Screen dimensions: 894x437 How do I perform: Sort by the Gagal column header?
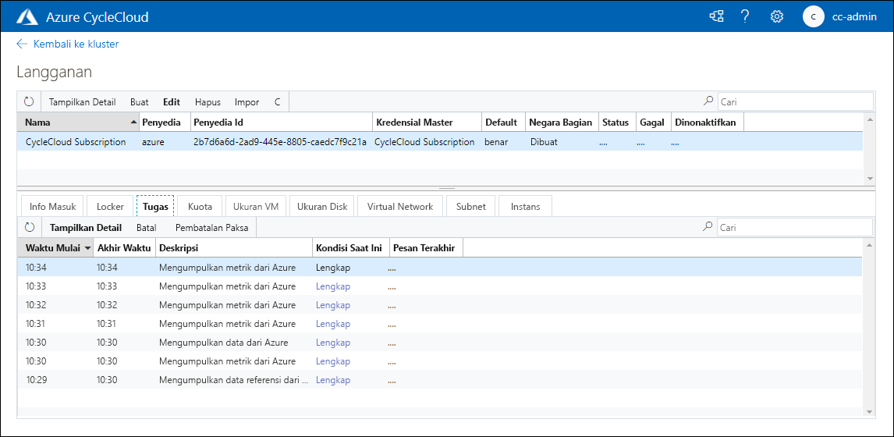click(654, 122)
